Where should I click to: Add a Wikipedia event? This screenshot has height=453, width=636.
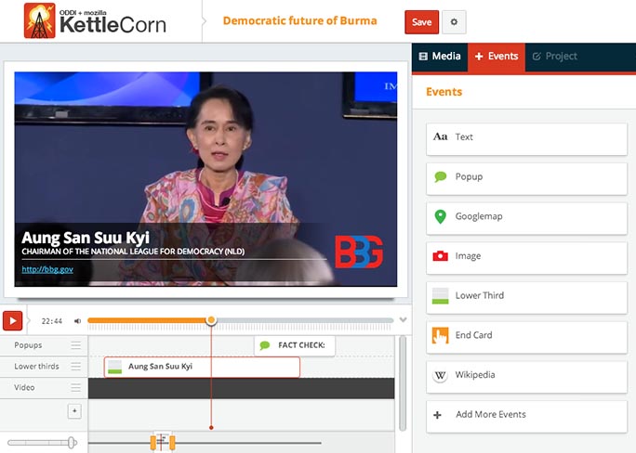pos(526,377)
